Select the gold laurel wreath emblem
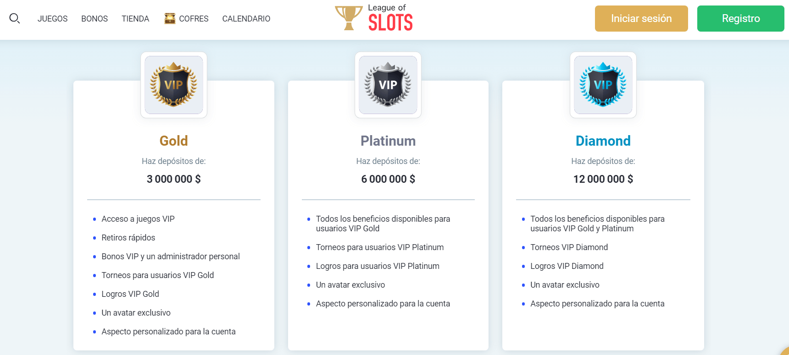The width and height of the screenshot is (789, 355). 174,85
